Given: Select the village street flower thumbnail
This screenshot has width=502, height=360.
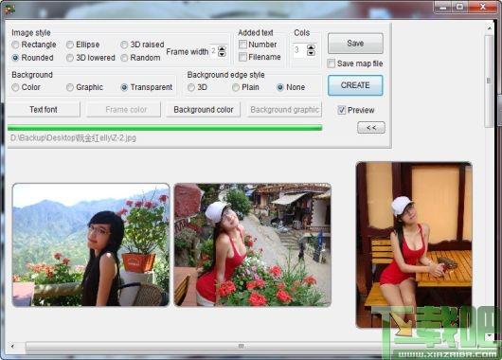Looking at the screenshot, I should tap(253, 245).
